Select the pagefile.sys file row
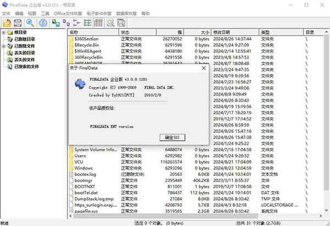The image size is (330, 226). click(x=196, y=211)
